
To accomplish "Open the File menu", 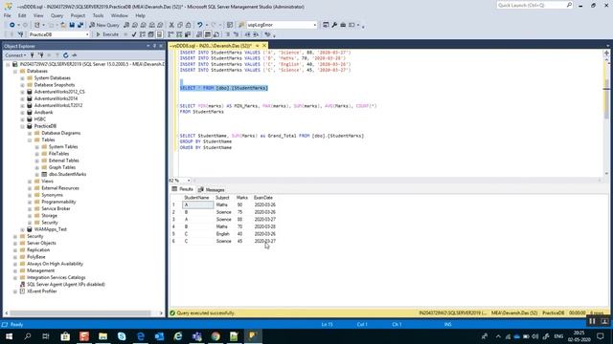I will click(x=8, y=15).
